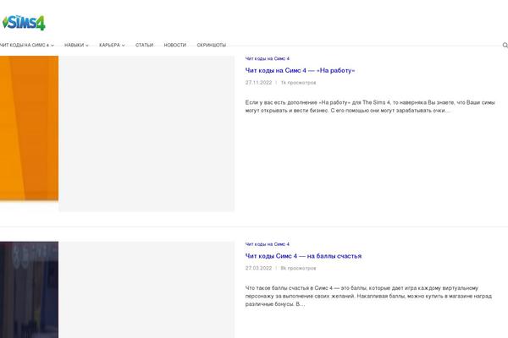
Task: Click the date 27.11.2022
Action: tap(258, 83)
